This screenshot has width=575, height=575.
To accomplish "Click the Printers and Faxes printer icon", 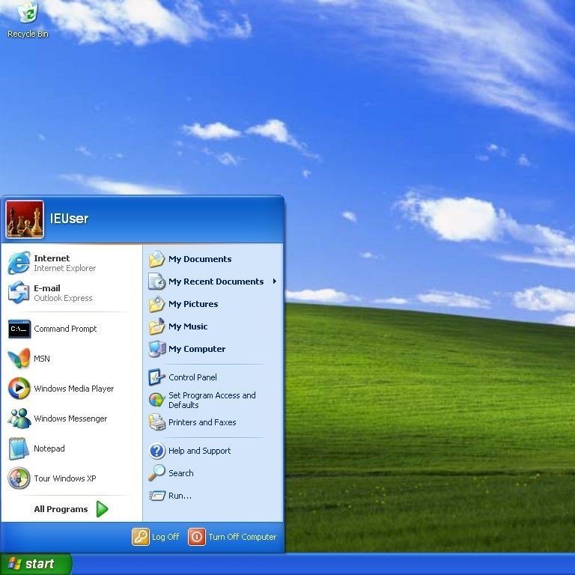I will (157, 422).
